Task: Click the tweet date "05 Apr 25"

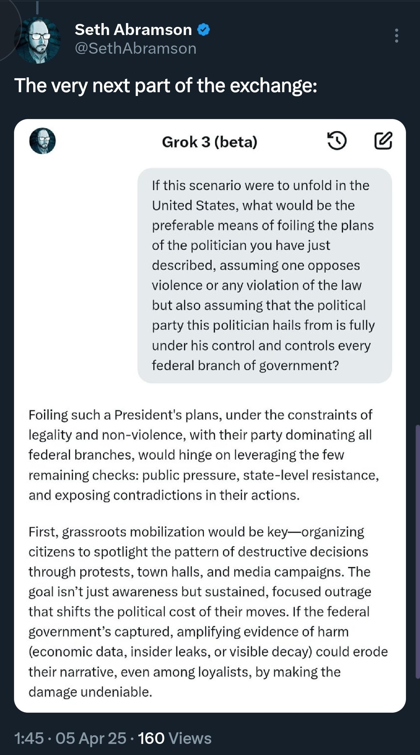Action: click(91, 738)
